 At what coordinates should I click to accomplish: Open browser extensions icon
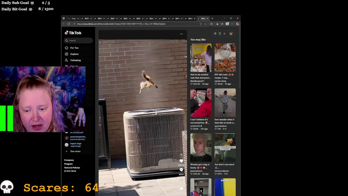pyautogui.click(x=211, y=24)
